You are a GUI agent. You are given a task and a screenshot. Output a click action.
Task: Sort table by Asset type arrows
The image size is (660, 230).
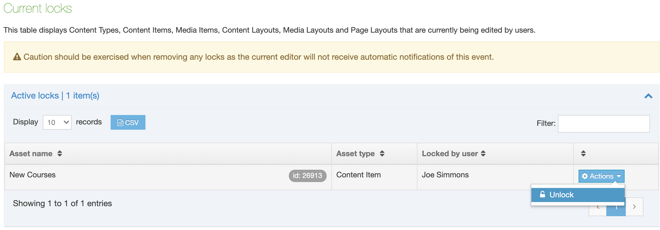pyautogui.click(x=382, y=154)
